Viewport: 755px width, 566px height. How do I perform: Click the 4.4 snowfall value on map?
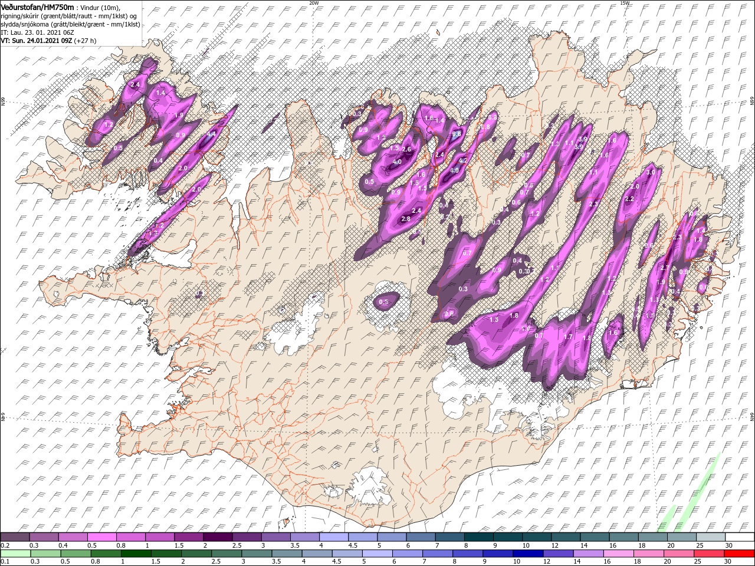click(x=210, y=134)
